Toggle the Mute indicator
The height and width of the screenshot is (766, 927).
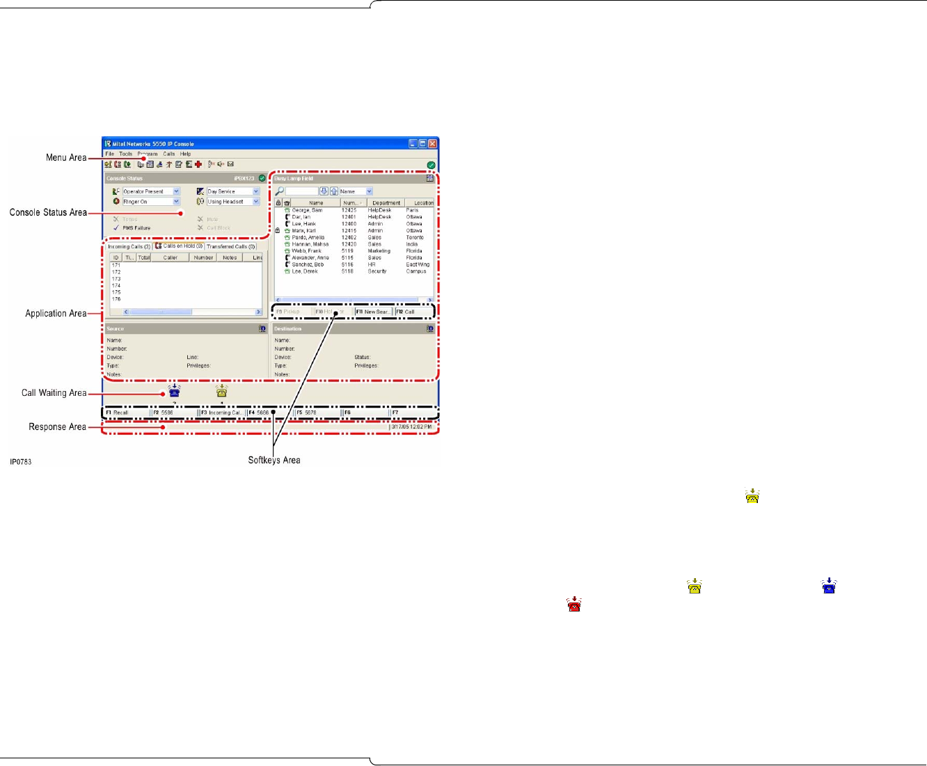click(200, 219)
